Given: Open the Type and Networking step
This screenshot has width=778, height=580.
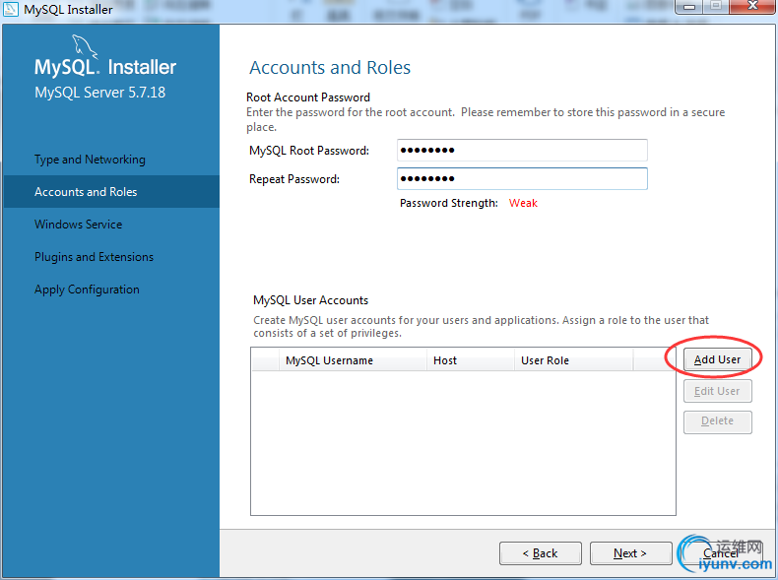Looking at the screenshot, I should pyautogui.click(x=90, y=160).
